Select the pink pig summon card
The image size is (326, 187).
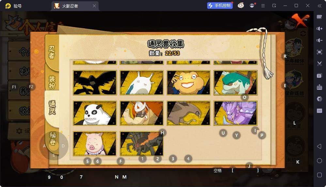95,143
